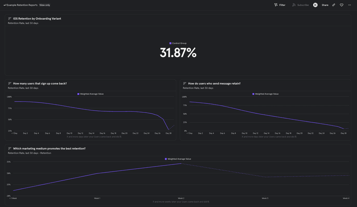Share this dashboard

325,5
